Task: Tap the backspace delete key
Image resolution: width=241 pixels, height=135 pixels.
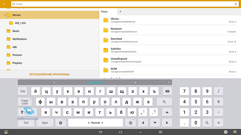Action: (167, 91)
